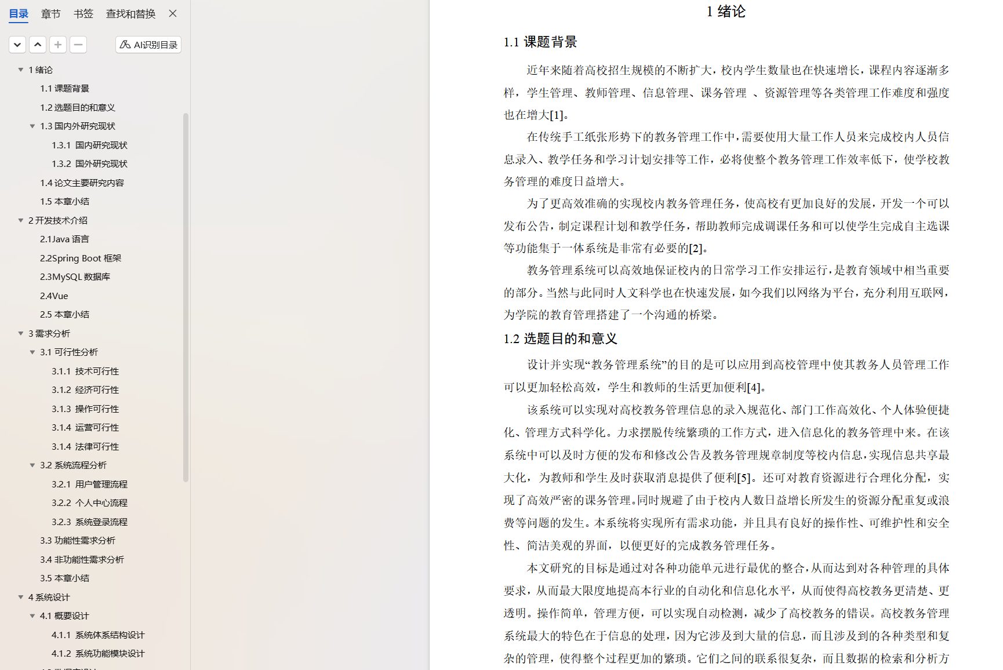Collapse the 3.2 系统流程分析 node
Image resolution: width=1003 pixels, height=670 pixels.
tap(32, 465)
